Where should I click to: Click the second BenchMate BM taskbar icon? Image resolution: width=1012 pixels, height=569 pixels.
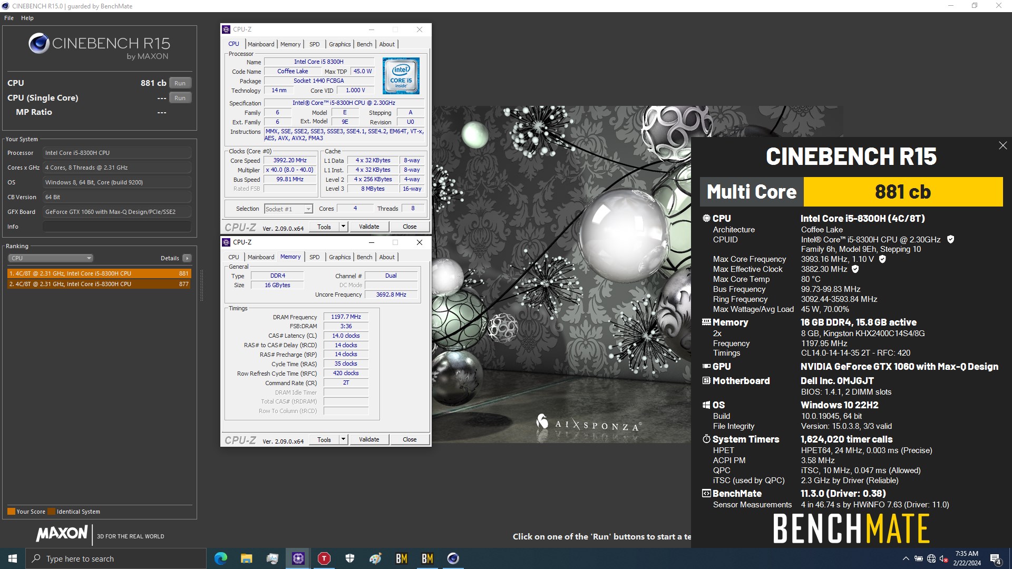pos(427,558)
